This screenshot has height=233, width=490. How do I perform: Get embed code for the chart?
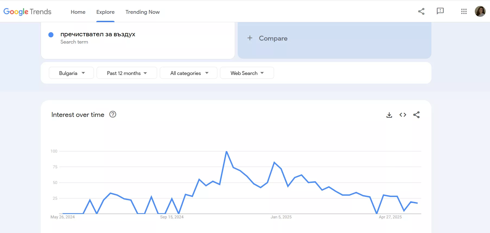click(403, 115)
